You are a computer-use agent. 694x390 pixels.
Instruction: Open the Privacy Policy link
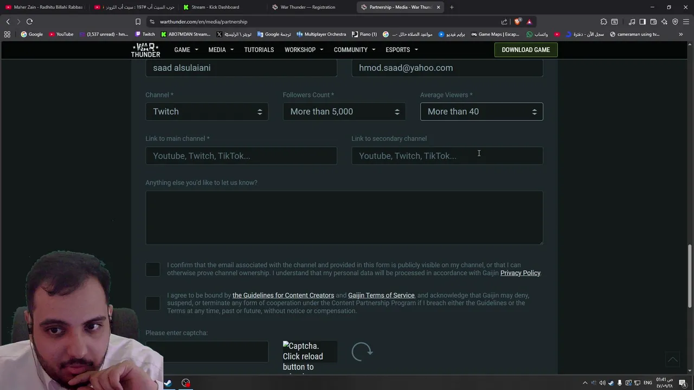[x=520, y=273]
